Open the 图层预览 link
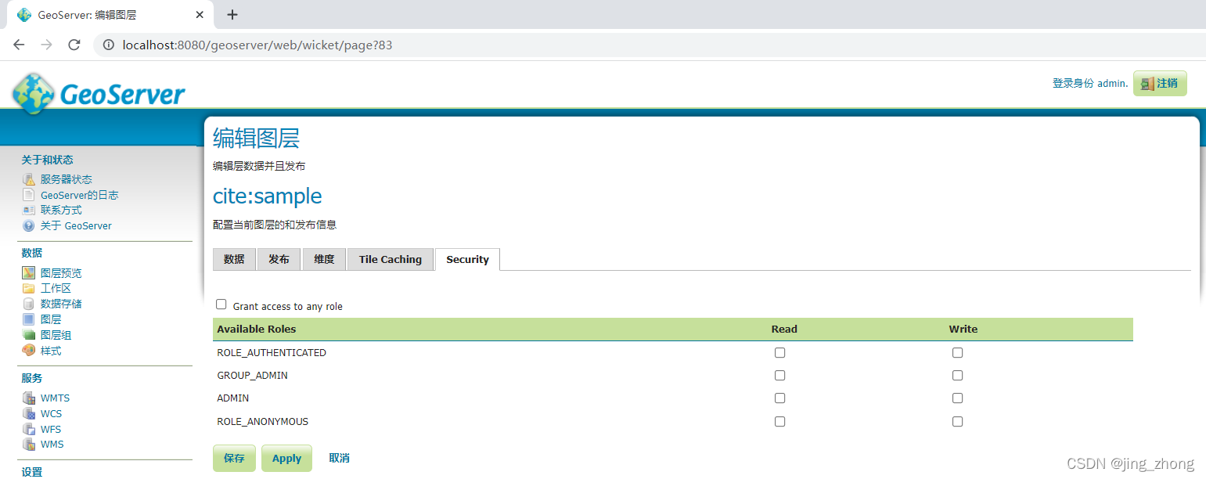 point(61,273)
